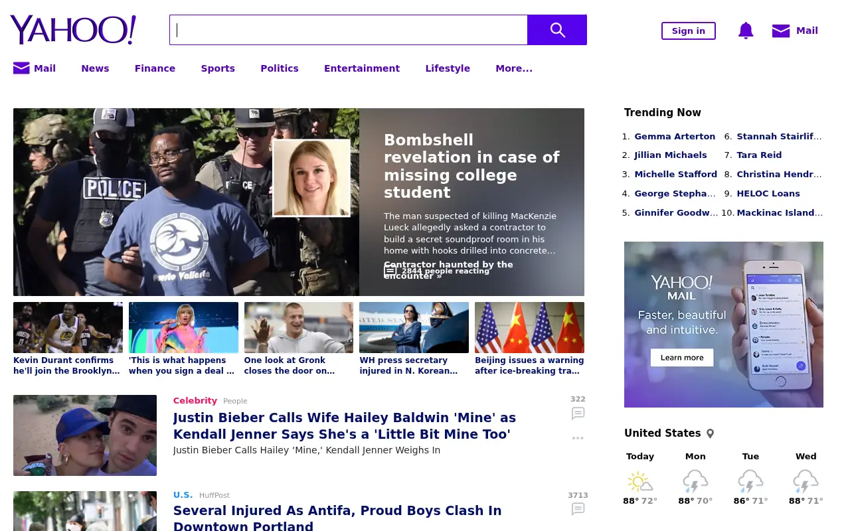Open the notifications bell

746,31
